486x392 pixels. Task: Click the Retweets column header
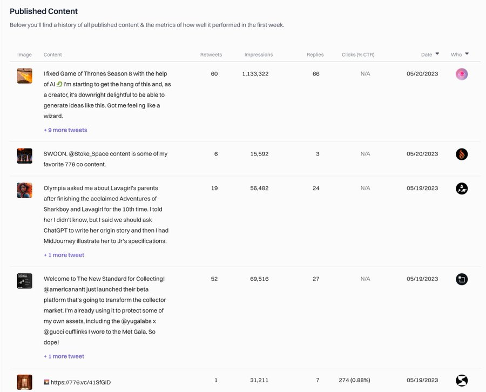[x=211, y=55]
